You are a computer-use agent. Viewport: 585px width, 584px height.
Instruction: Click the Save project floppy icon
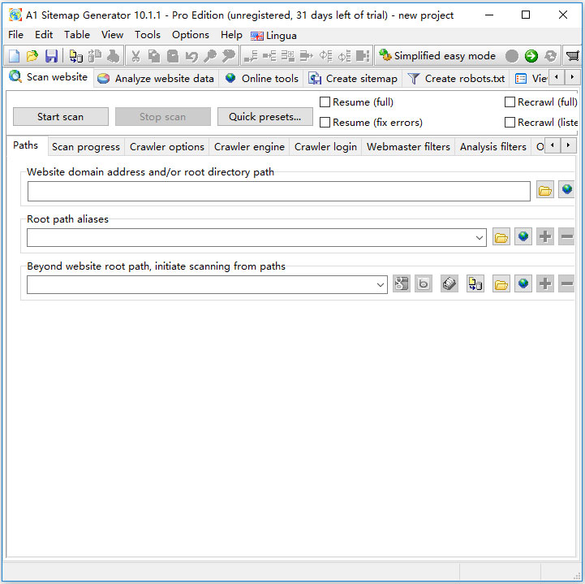tap(51, 56)
